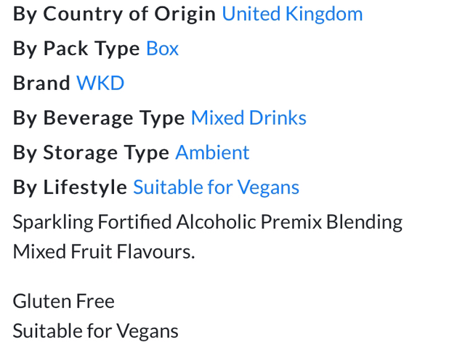Click the Gluten Free text
465x347 pixels.
pyautogui.click(x=64, y=301)
